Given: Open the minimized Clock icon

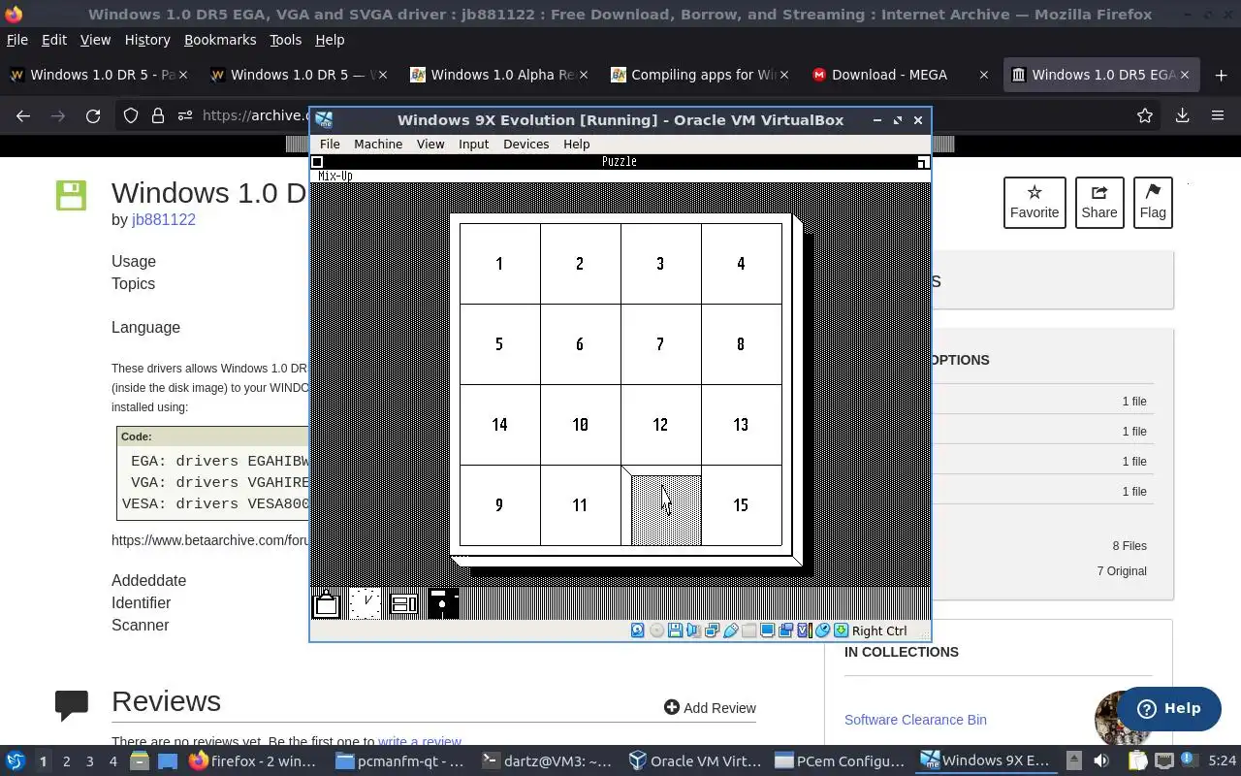Looking at the screenshot, I should pos(365,603).
